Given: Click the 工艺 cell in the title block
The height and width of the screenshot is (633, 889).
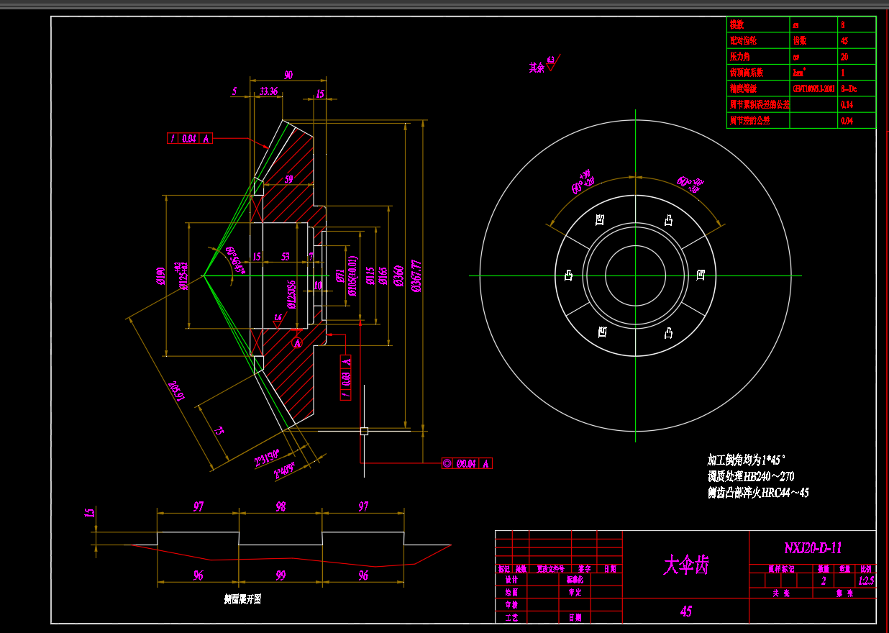Looking at the screenshot, I should pyautogui.click(x=512, y=617).
